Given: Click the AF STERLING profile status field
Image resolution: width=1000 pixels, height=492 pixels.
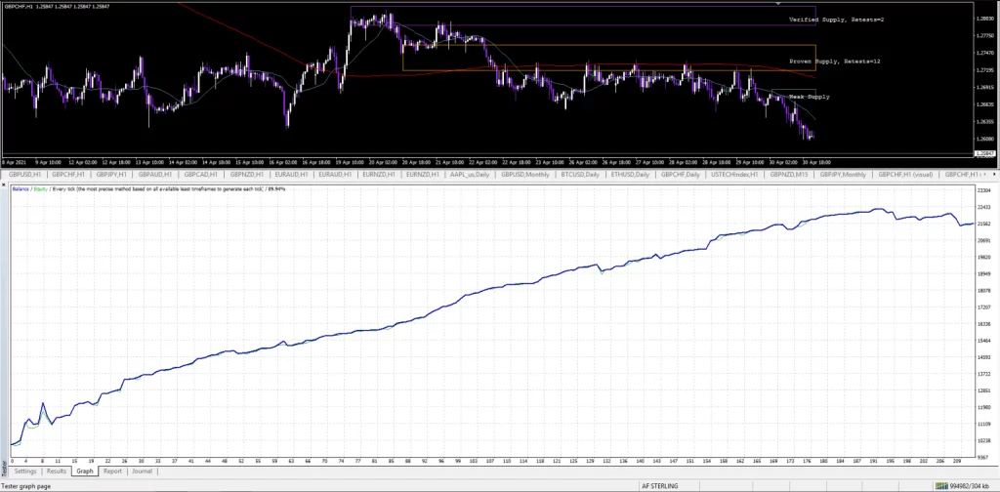Looking at the screenshot, I should pos(659,486).
